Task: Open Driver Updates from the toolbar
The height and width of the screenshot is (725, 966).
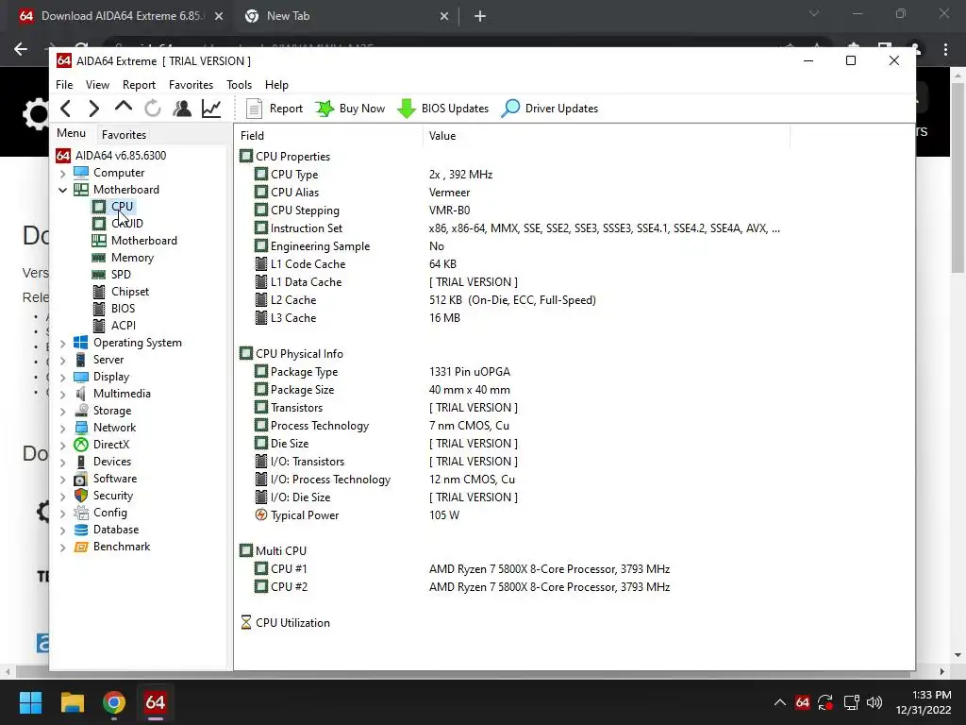Action: click(550, 109)
